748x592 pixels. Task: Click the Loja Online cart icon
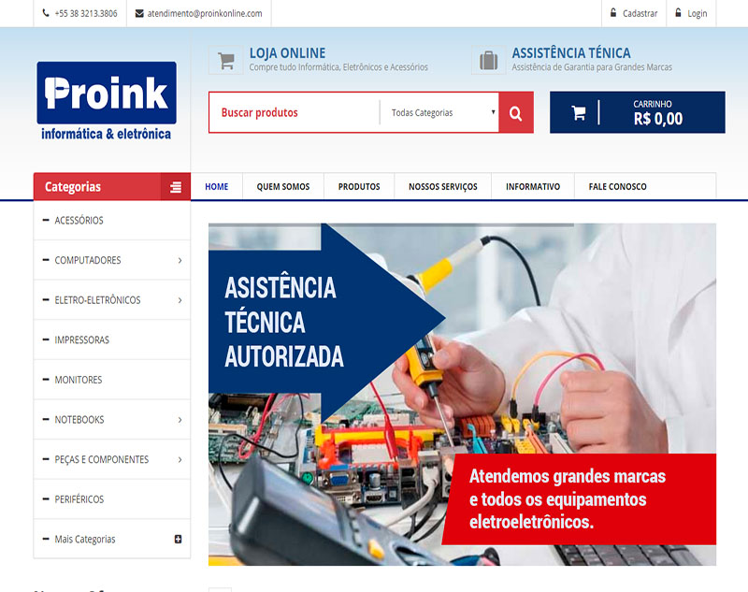[x=226, y=60]
